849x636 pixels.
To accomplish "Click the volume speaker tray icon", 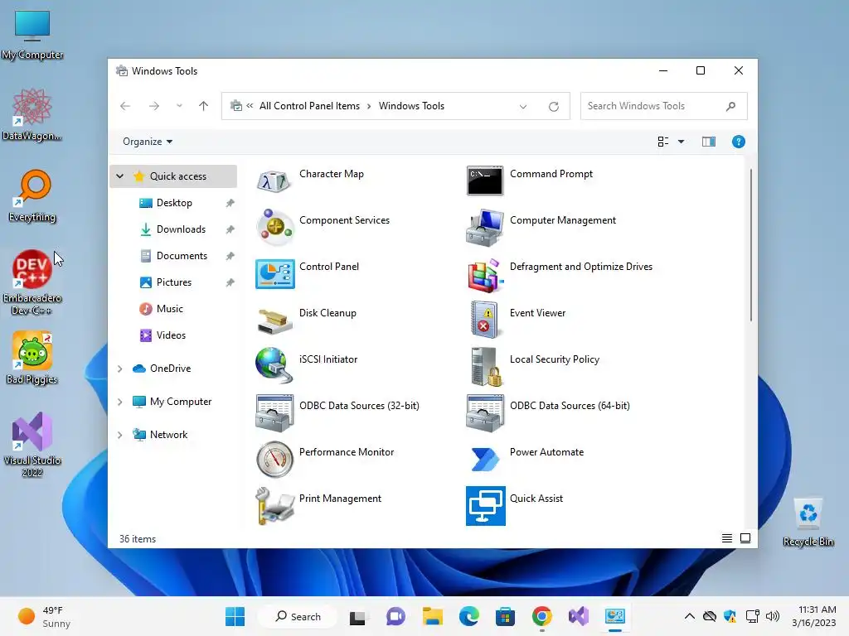I will (x=773, y=616).
